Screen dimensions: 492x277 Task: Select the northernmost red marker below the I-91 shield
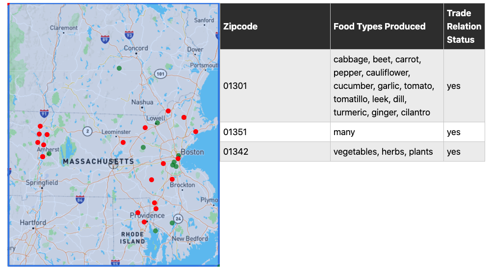(x=40, y=126)
